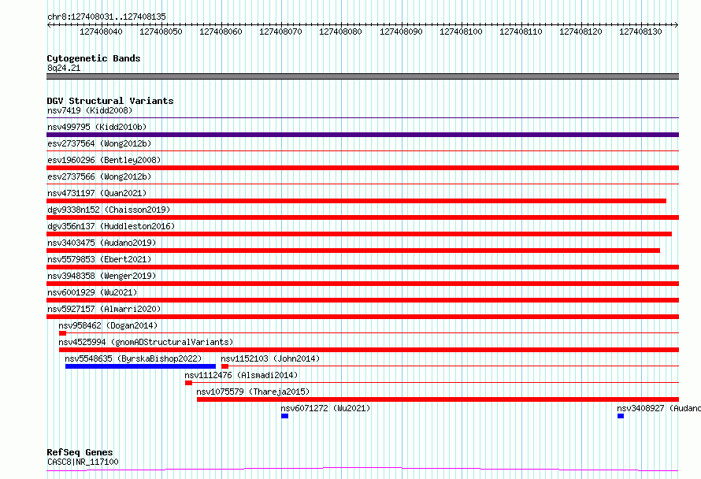Select the gray 8q24.21 cytogenetic band bar
701x479 pixels.
point(362,76)
